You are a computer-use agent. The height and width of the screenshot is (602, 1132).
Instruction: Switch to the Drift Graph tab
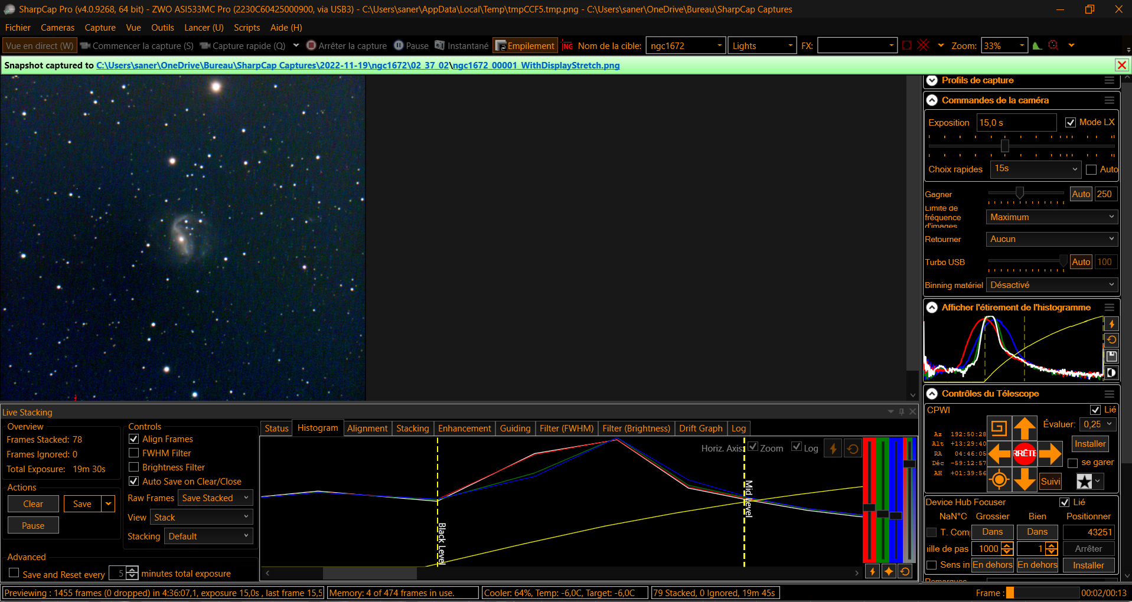coord(700,428)
